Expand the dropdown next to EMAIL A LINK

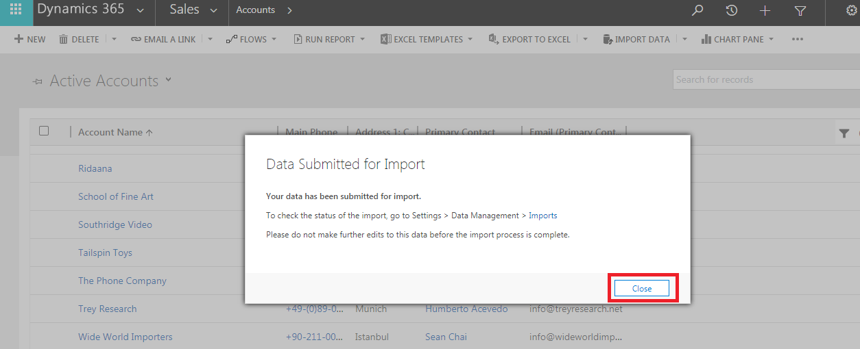(211, 39)
